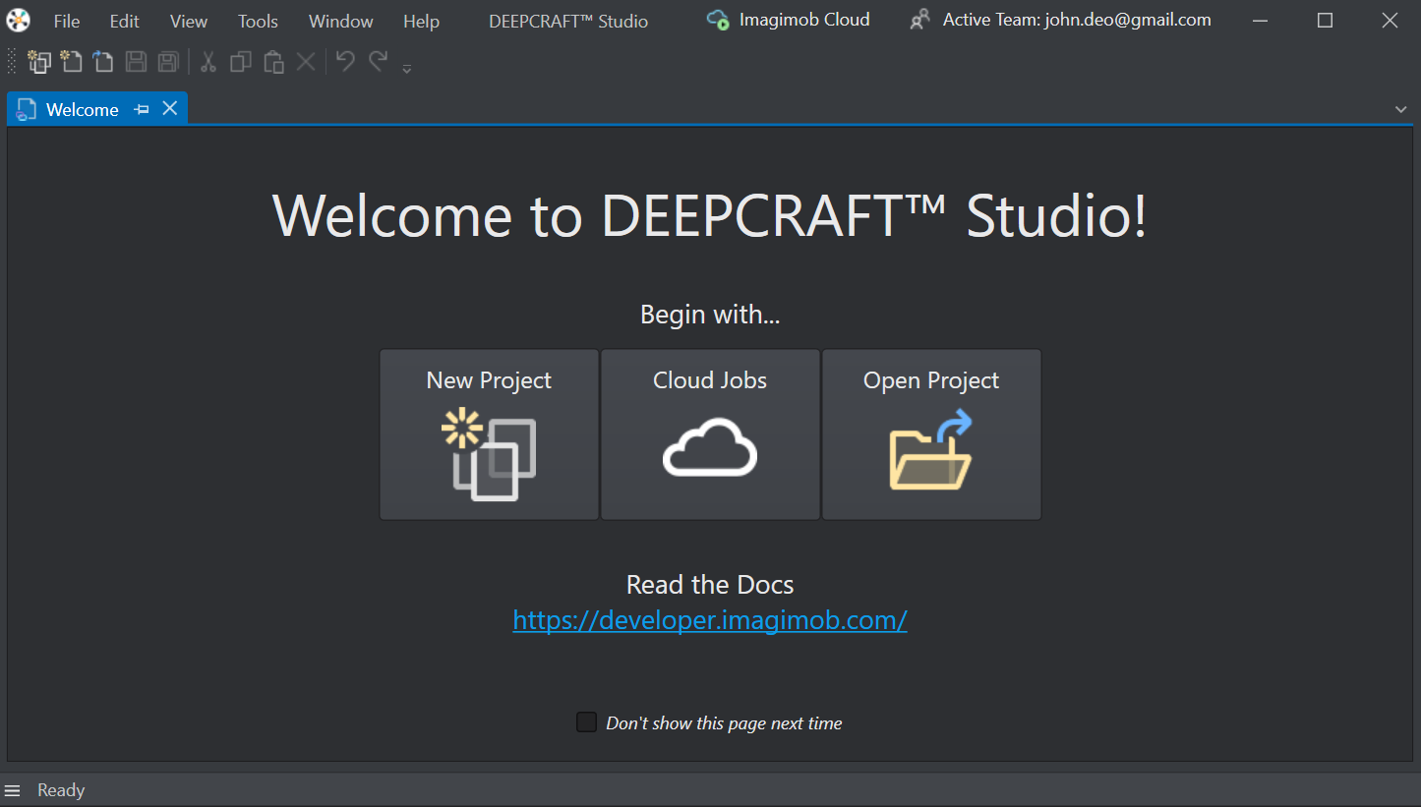Image resolution: width=1421 pixels, height=807 pixels.
Task: Open the Help menu
Action: pos(422,21)
